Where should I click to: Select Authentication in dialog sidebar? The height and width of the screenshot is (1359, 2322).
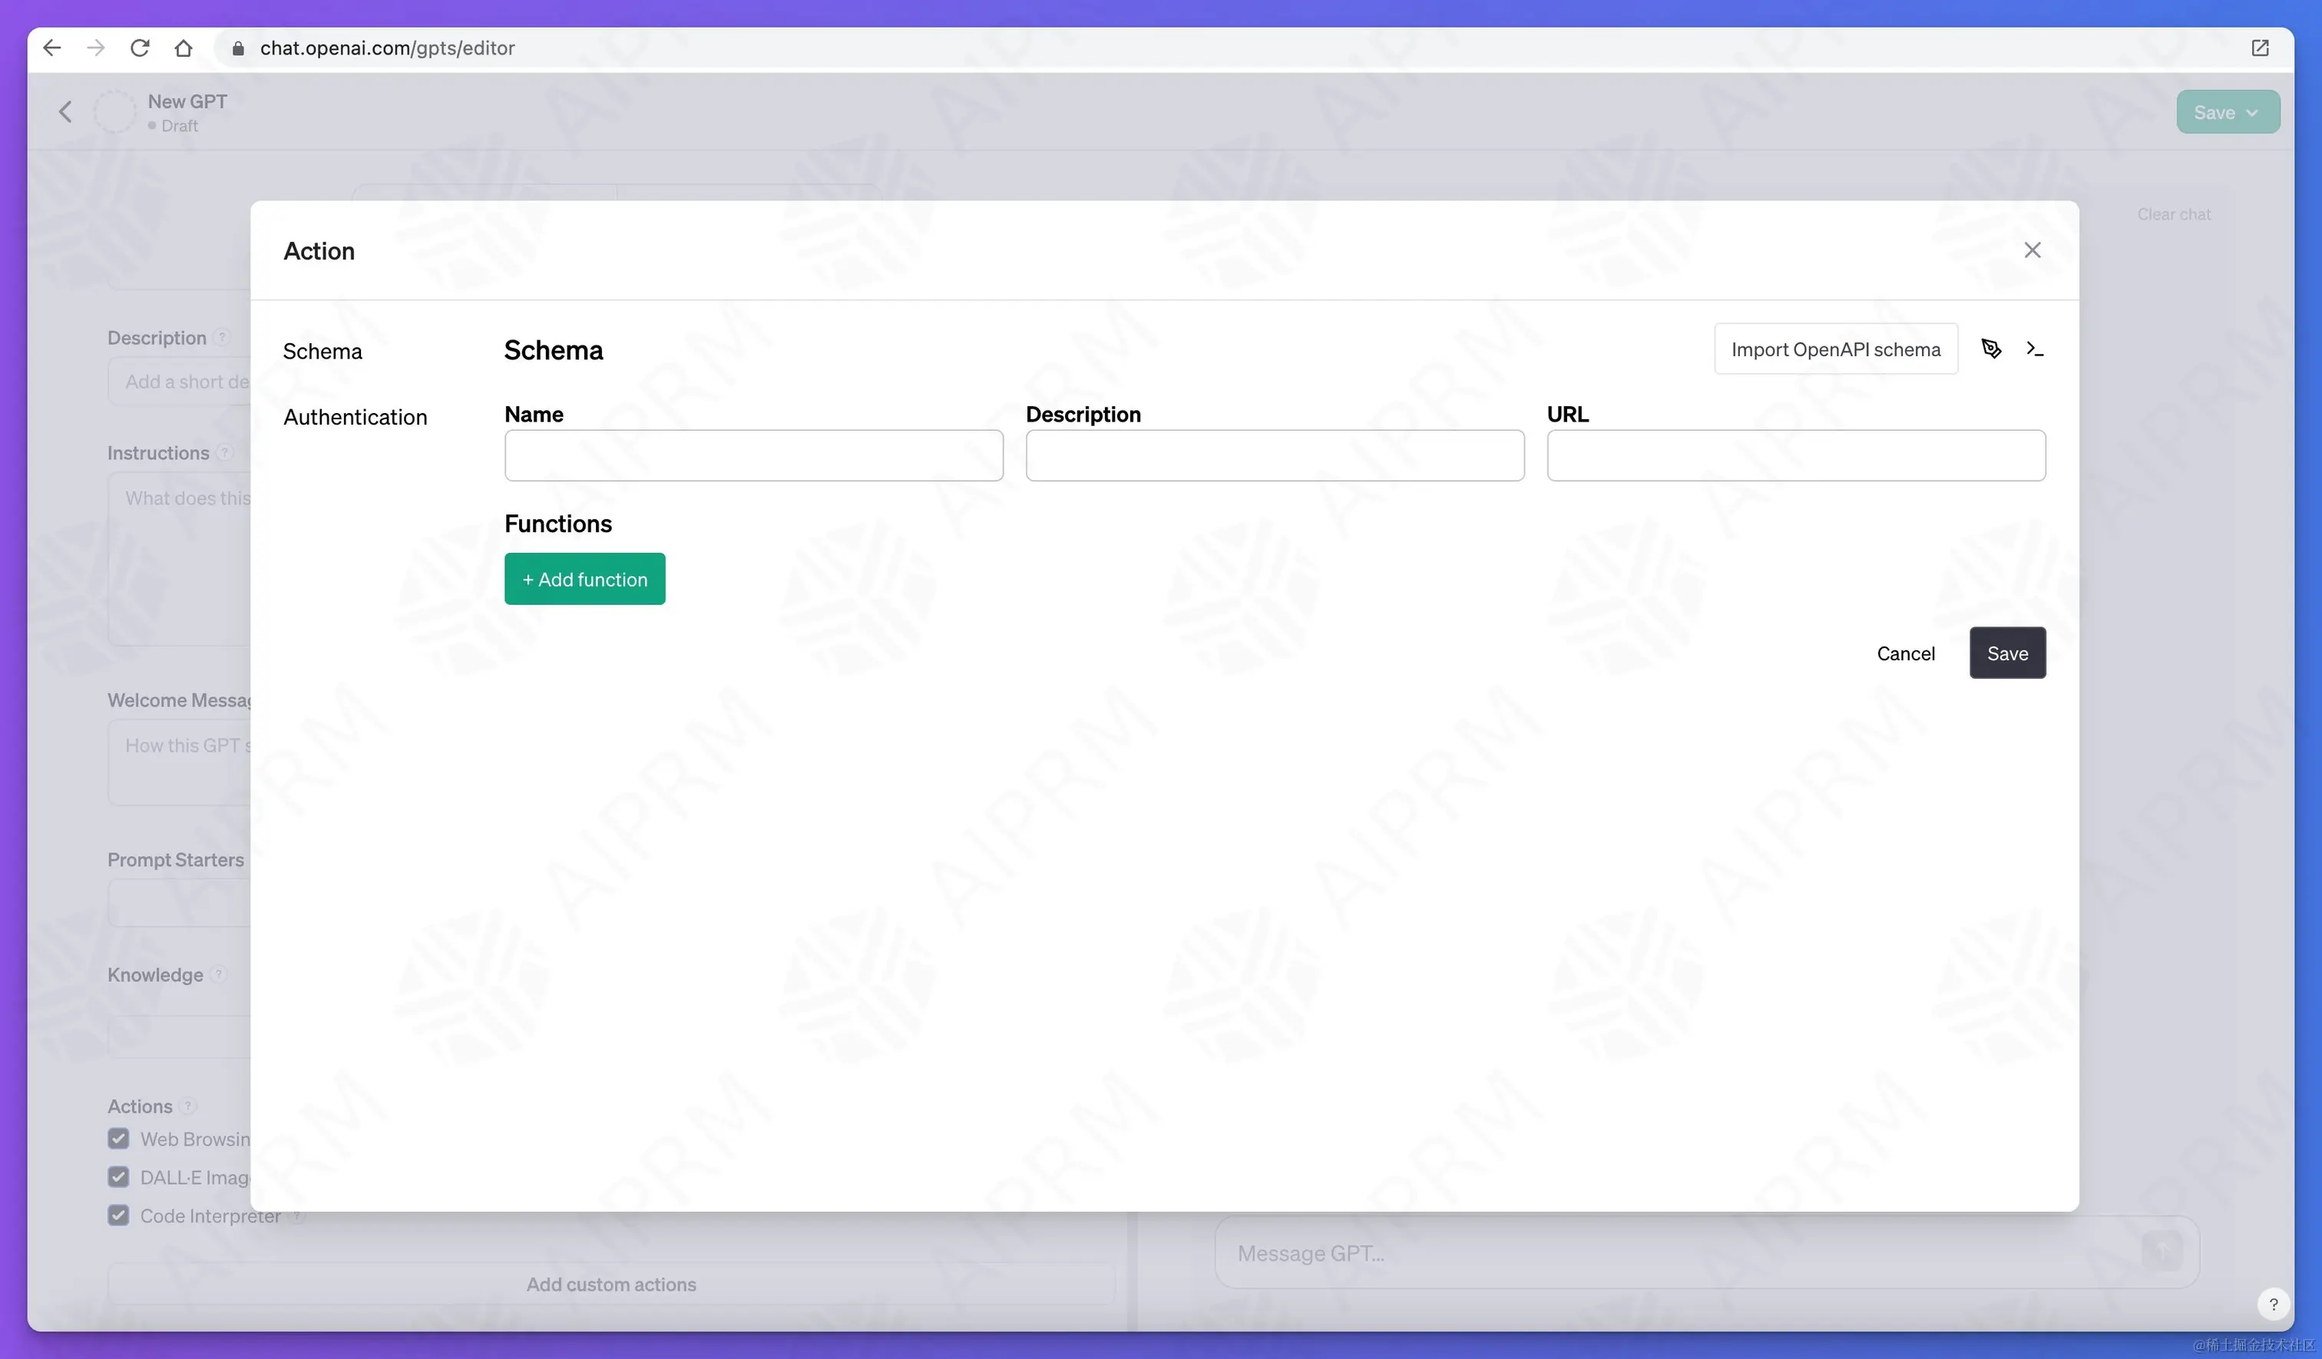tap(355, 416)
